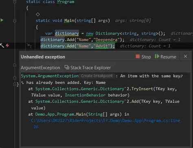Collapse the Program class fold marker

tap(15, 2)
